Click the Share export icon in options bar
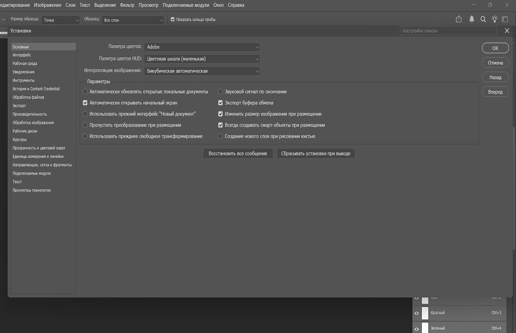 459,19
